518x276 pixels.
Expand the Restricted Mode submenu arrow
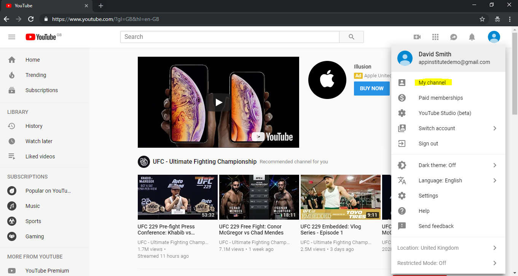click(x=495, y=263)
